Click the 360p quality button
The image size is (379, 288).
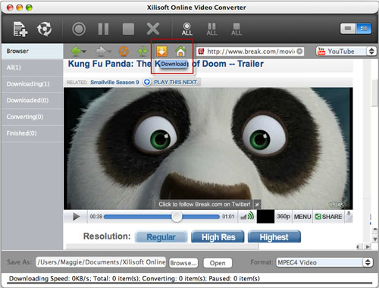pyautogui.click(x=283, y=217)
